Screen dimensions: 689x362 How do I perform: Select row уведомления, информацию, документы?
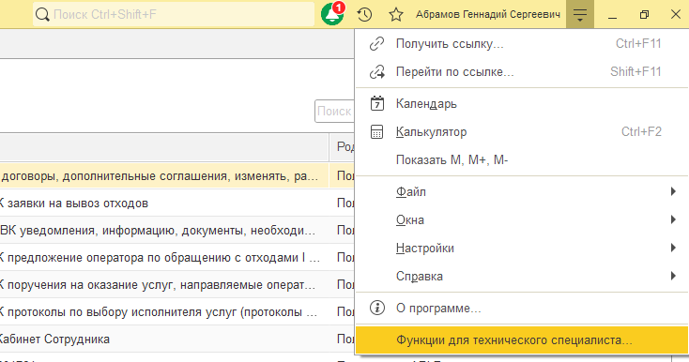pos(177,231)
